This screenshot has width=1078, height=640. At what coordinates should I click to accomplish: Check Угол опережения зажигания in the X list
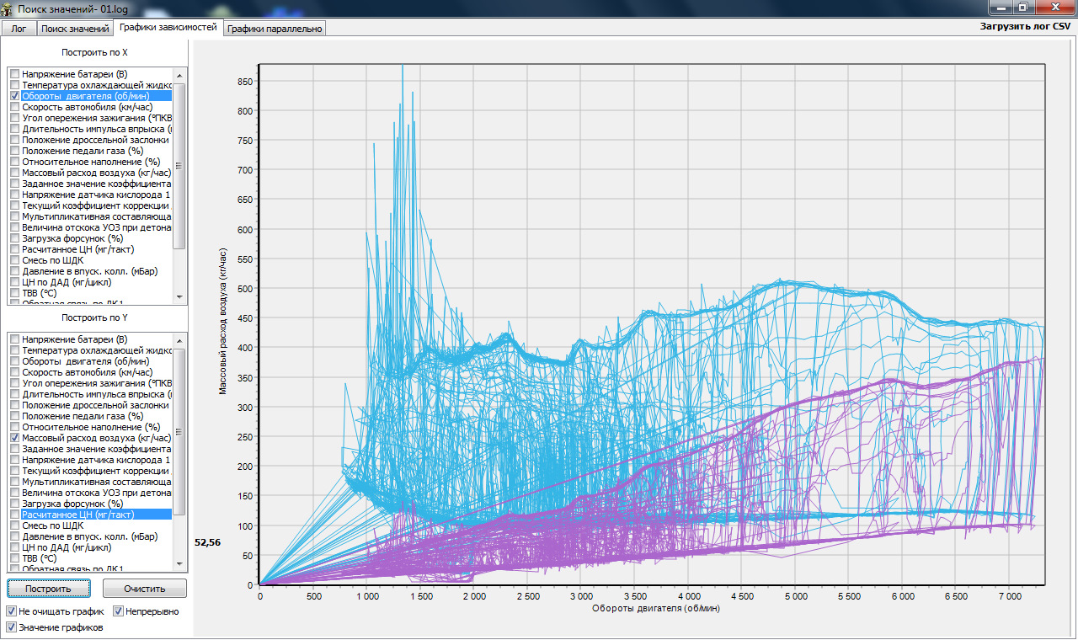point(14,118)
